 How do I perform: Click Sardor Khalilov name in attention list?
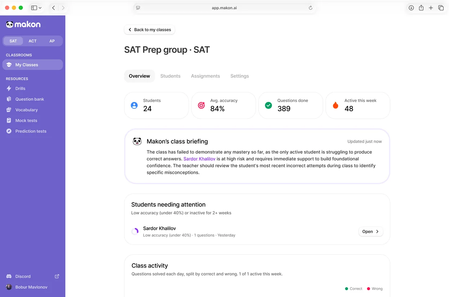coord(159,228)
